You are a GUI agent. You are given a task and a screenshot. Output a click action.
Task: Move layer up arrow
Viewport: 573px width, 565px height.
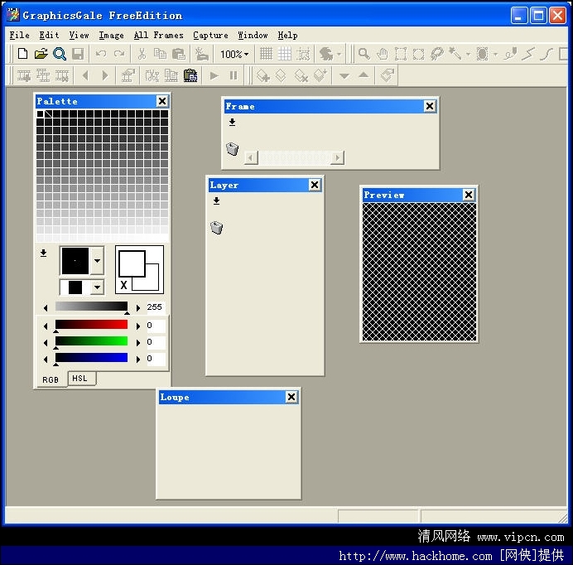(x=364, y=75)
